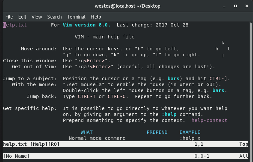Click the 'bars' tag in Double-click line

pyautogui.click(x=218, y=90)
